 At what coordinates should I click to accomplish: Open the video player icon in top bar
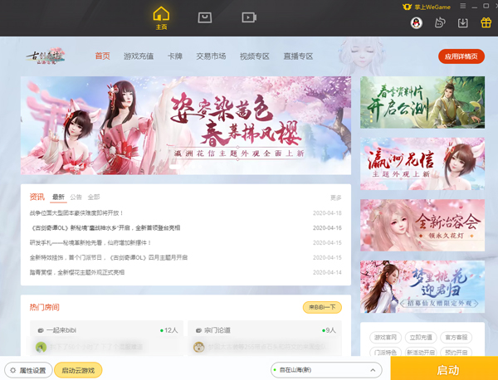248,17
